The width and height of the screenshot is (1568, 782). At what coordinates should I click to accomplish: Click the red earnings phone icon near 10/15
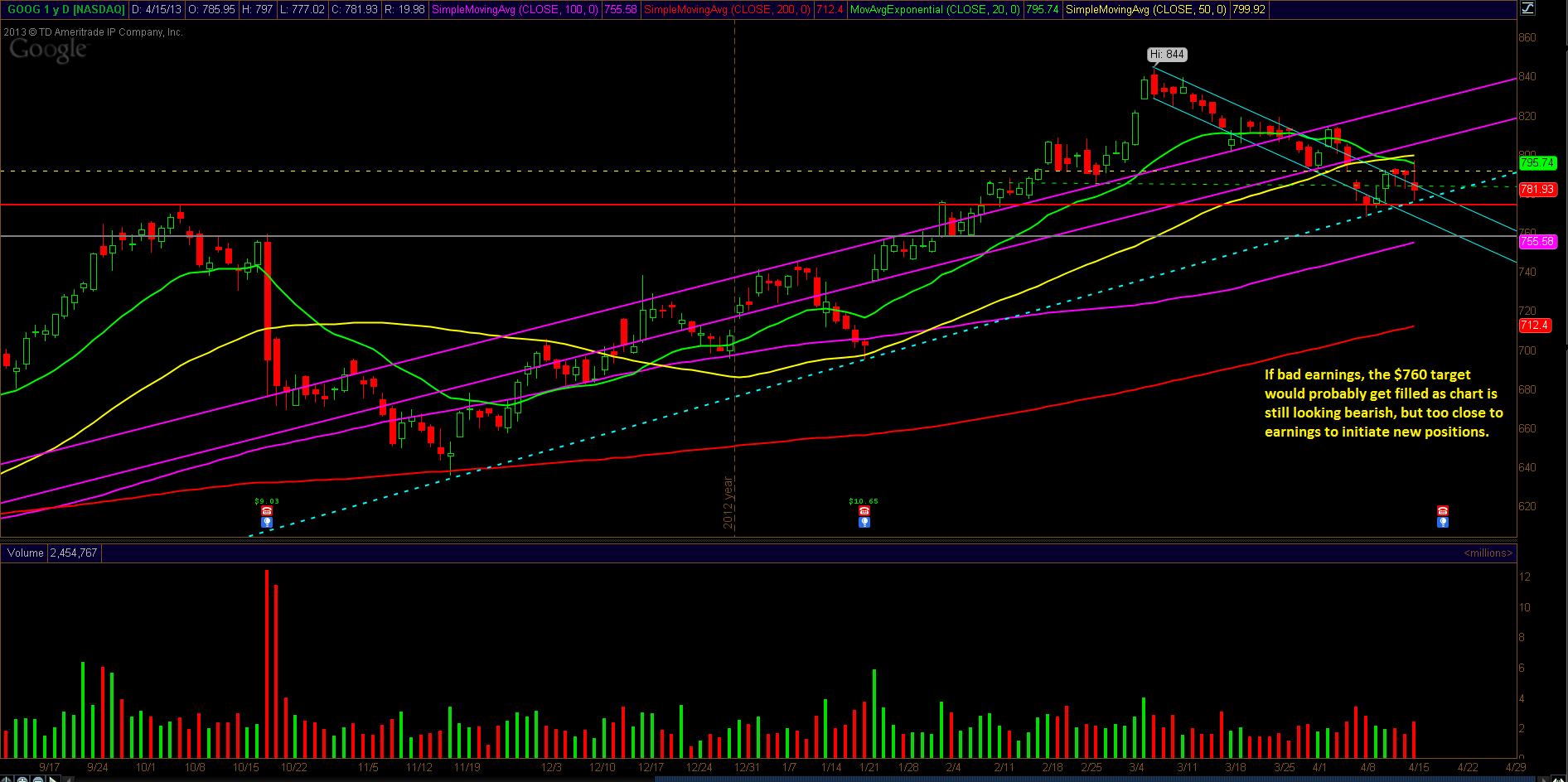tap(267, 512)
